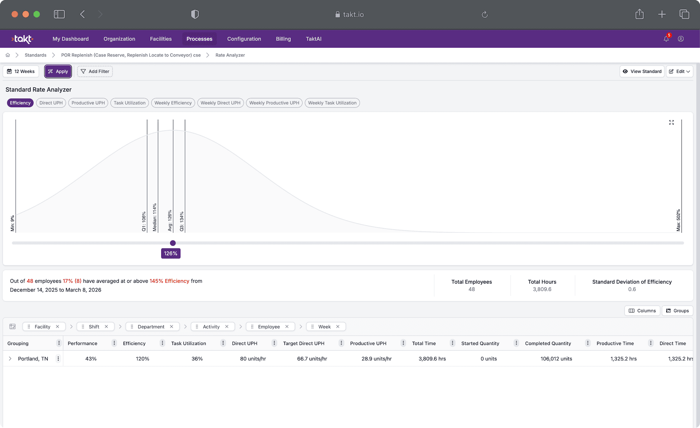Click the Add Filter button
This screenshot has height=428, width=700.
(95, 71)
